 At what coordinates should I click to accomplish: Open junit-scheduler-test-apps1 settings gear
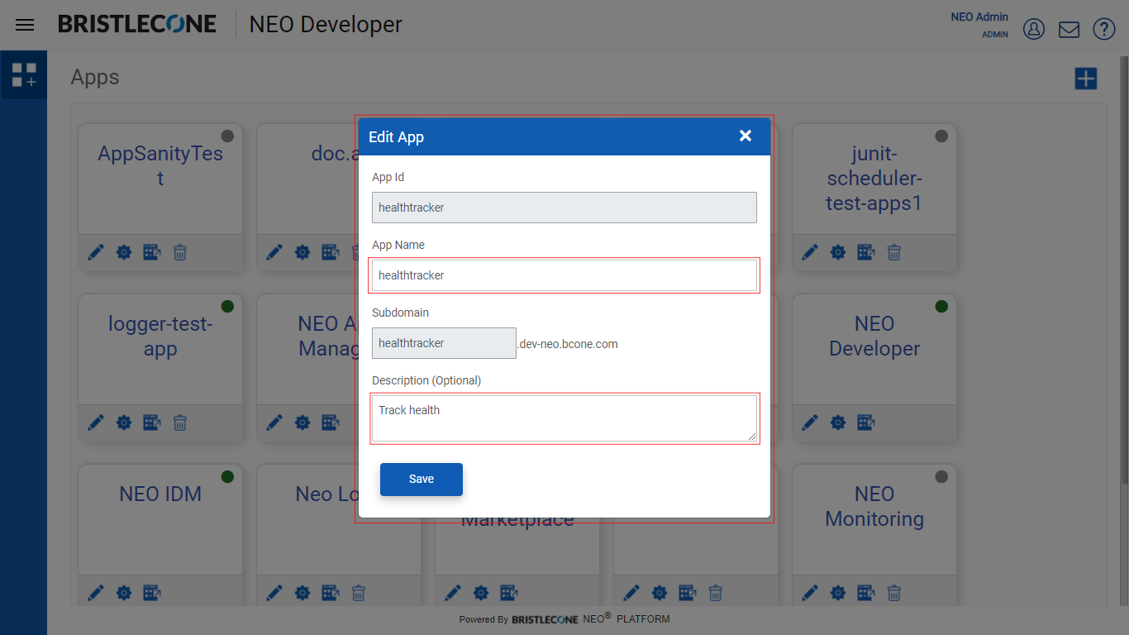[x=838, y=252]
